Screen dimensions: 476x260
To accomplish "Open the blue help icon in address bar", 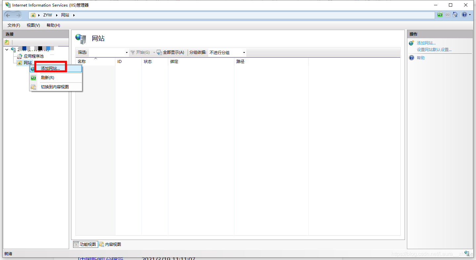I will pyautogui.click(x=464, y=15).
